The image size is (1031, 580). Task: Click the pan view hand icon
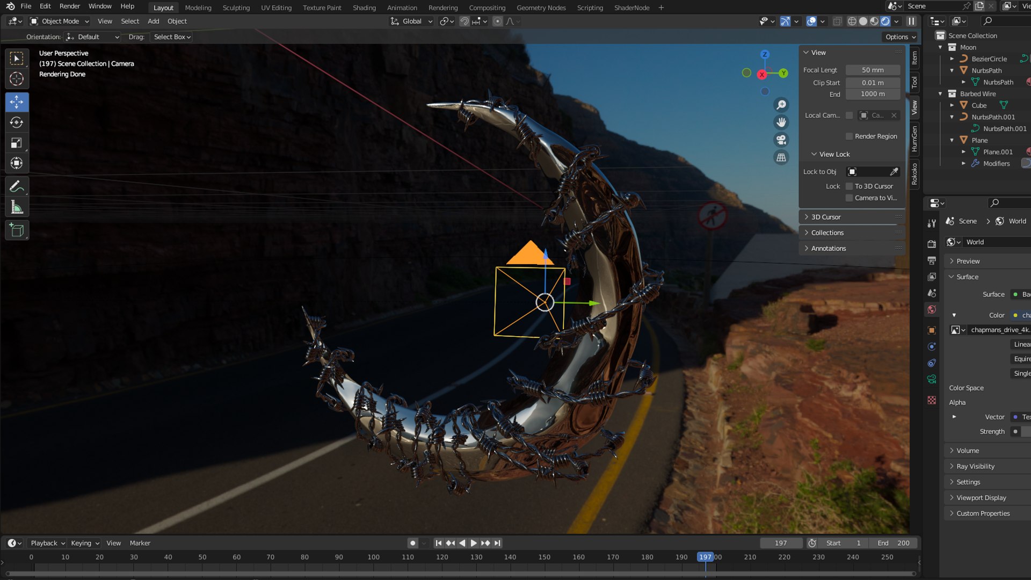pyautogui.click(x=781, y=122)
